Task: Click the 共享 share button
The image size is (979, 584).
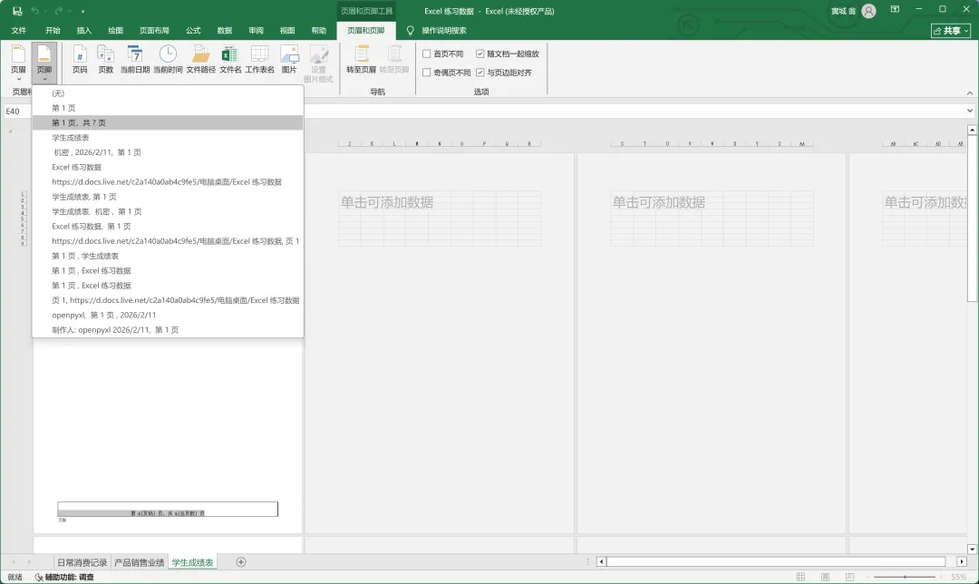Action: point(951,30)
